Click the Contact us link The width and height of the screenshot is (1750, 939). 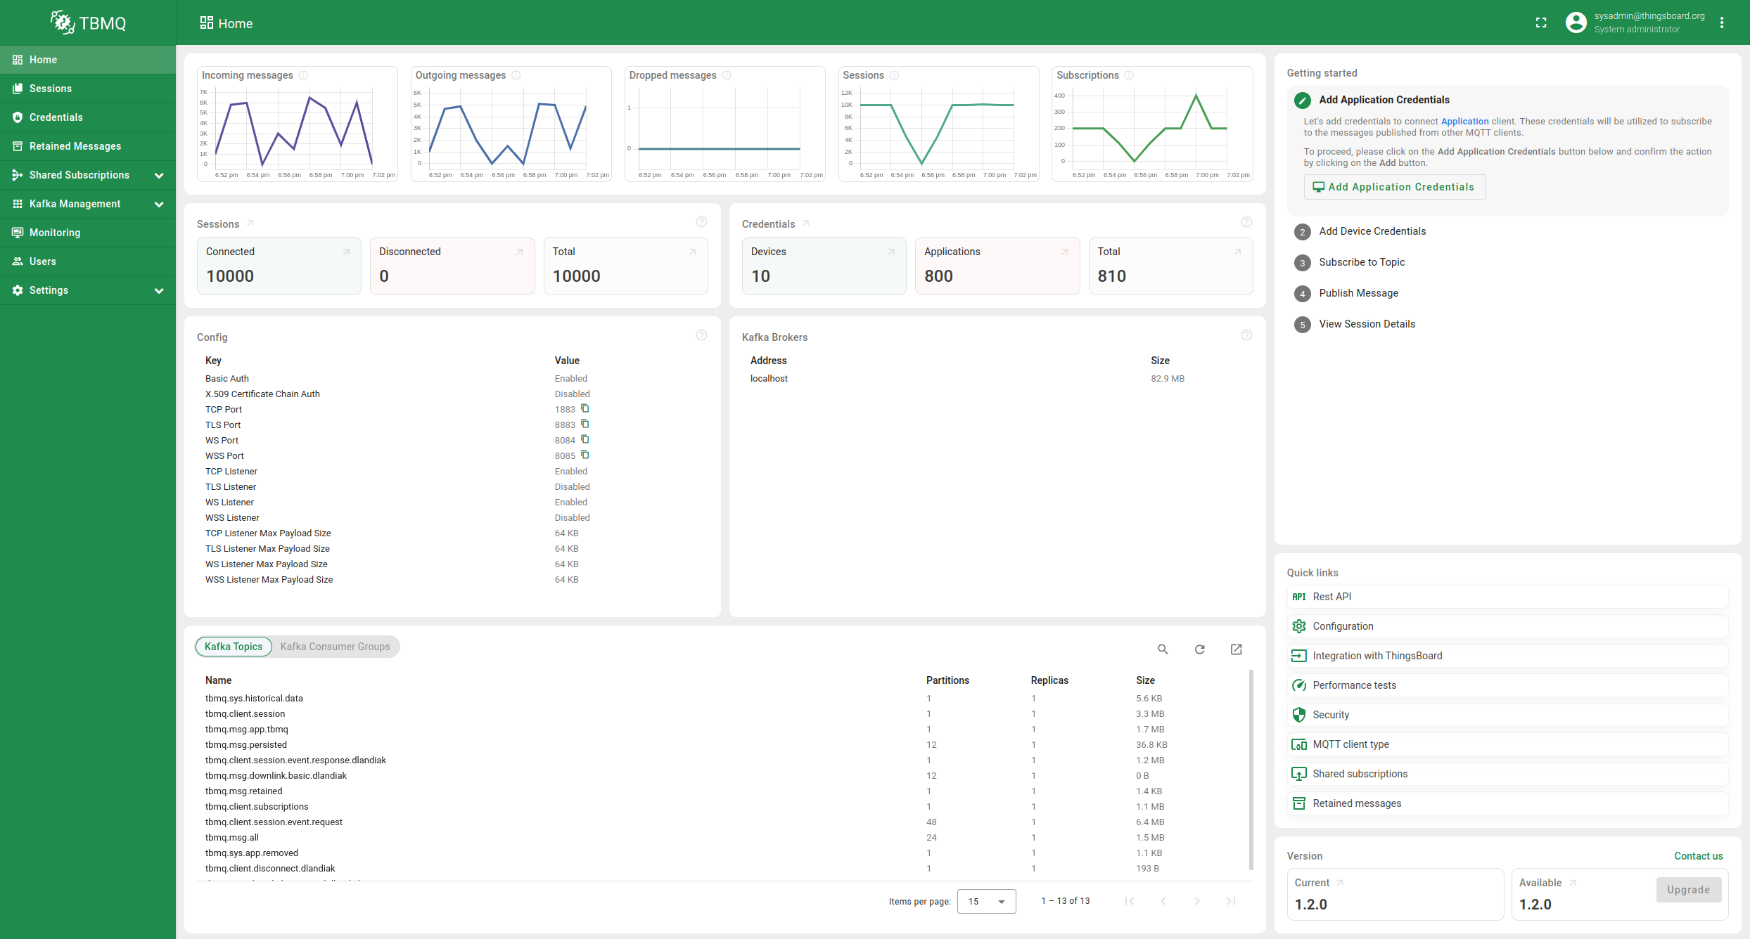point(1698,856)
